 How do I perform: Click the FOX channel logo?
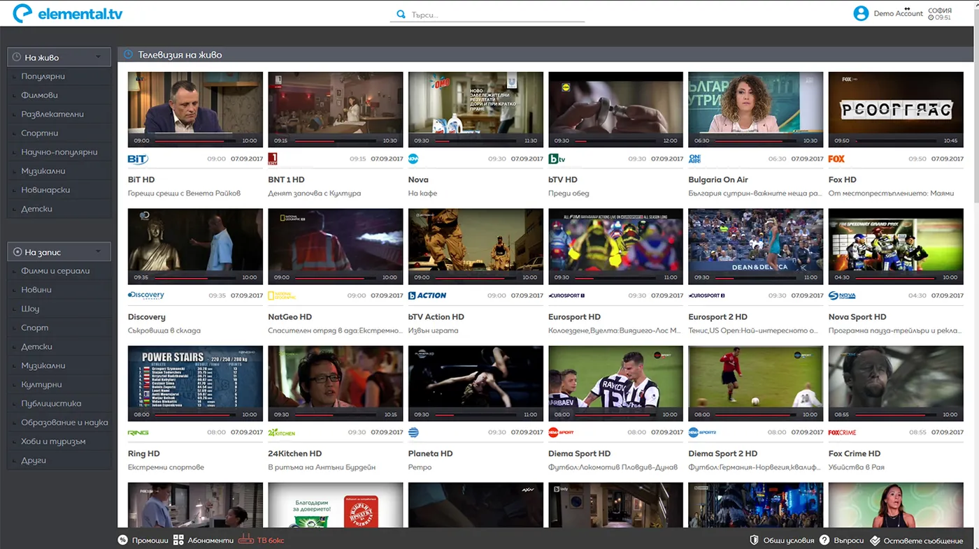(836, 159)
